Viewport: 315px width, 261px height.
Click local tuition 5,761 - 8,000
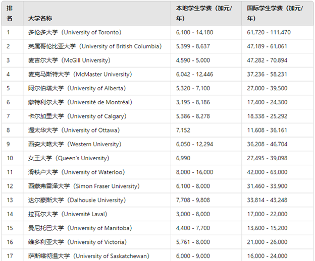(193, 242)
